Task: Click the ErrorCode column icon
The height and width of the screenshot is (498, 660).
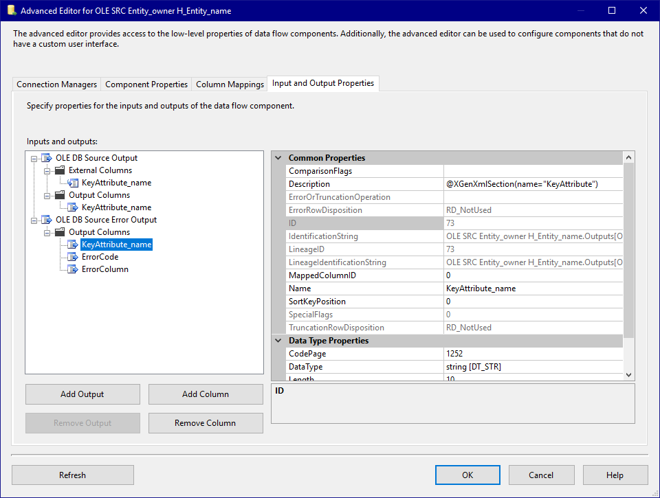Action: (x=73, y=257)
